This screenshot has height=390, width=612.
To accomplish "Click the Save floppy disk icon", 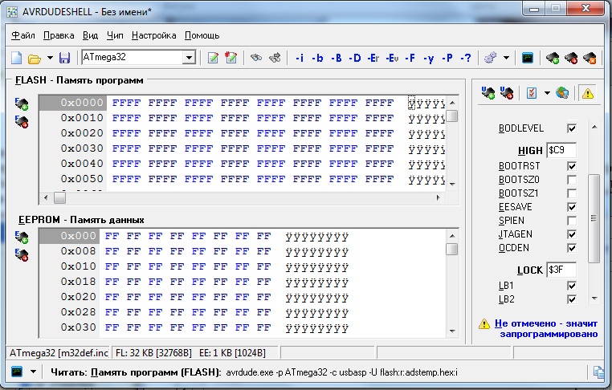I will pos(65,58).
